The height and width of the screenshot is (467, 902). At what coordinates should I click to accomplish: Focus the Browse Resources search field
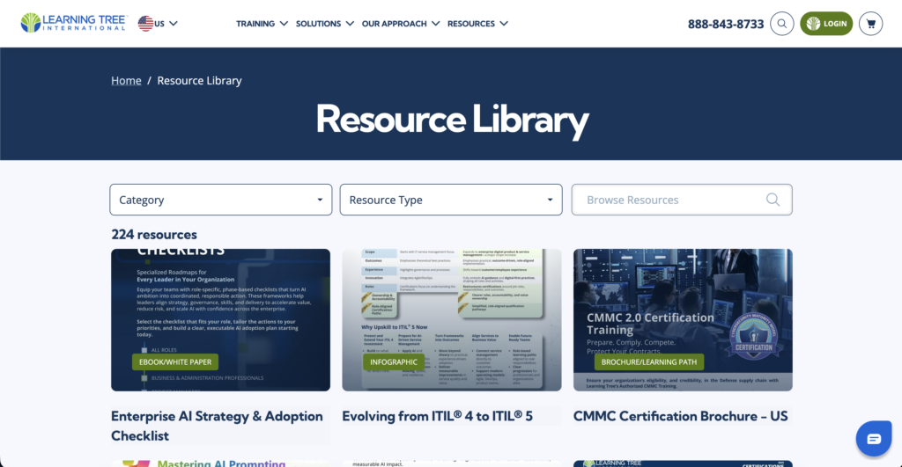coord(682,200)
